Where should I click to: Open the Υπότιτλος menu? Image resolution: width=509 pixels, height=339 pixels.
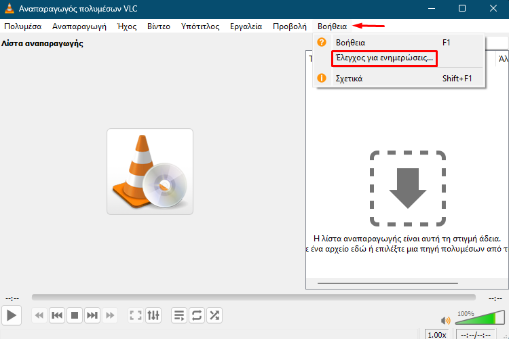(200, 26)
